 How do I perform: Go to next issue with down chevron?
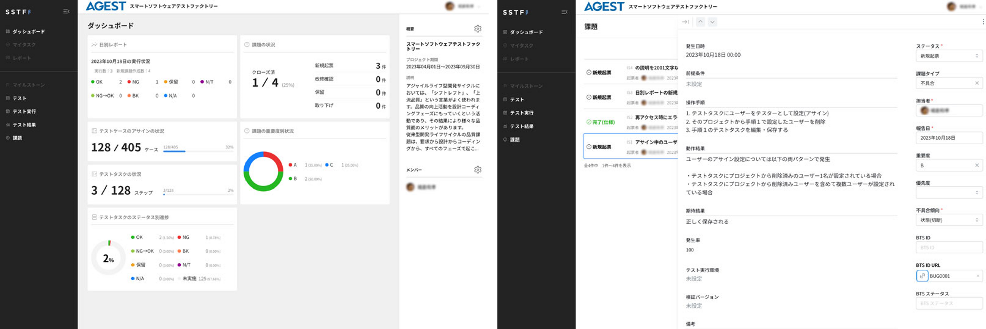click(712, 22)
